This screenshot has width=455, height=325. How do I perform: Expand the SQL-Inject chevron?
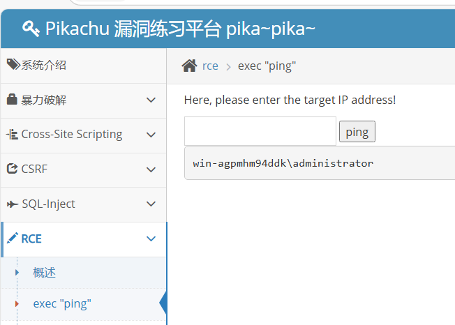[151, 204]
